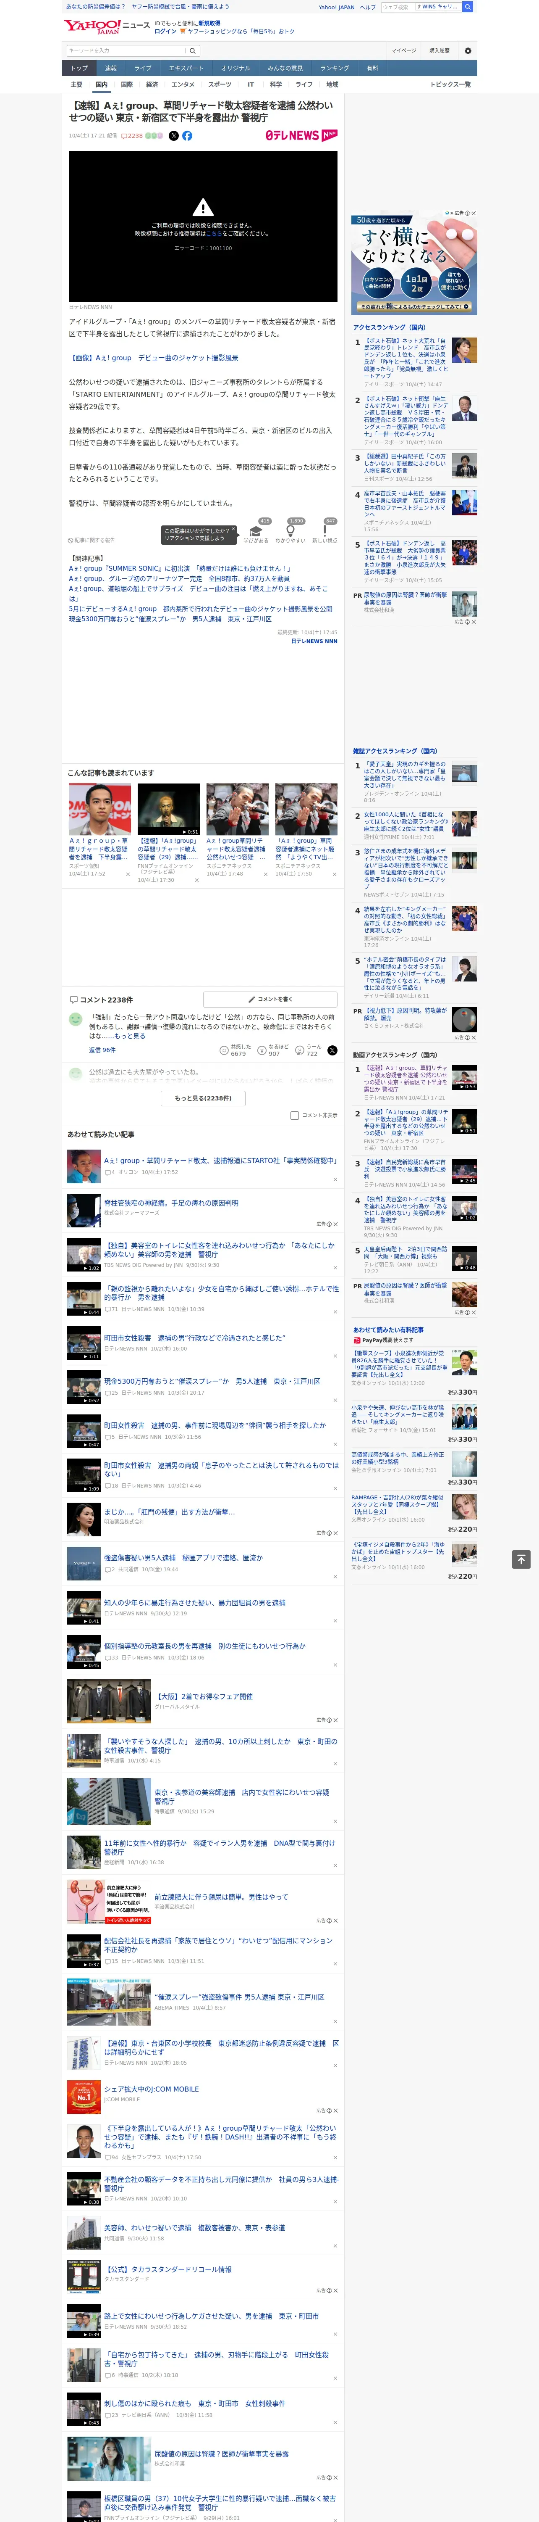Viewport: 539px width, 2522px height.
Task: Click the web search button in the header
Action: pyautogui.click(x=468, y=7)
